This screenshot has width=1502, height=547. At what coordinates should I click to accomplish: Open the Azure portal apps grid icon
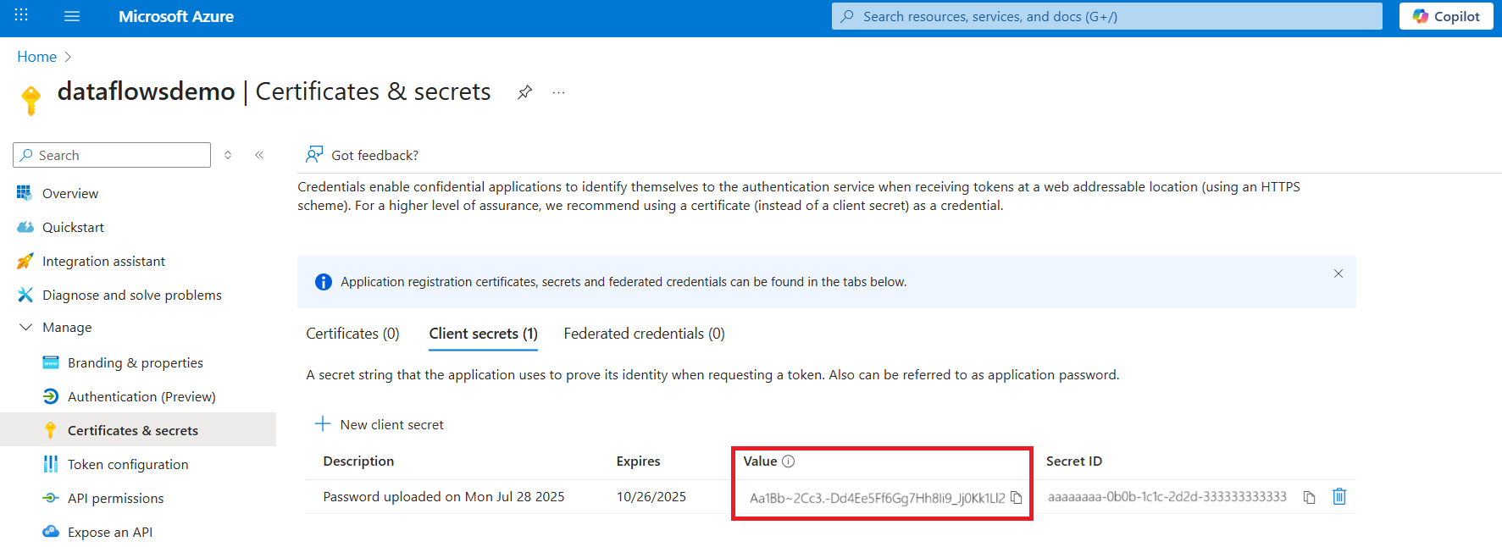[21, 15]
